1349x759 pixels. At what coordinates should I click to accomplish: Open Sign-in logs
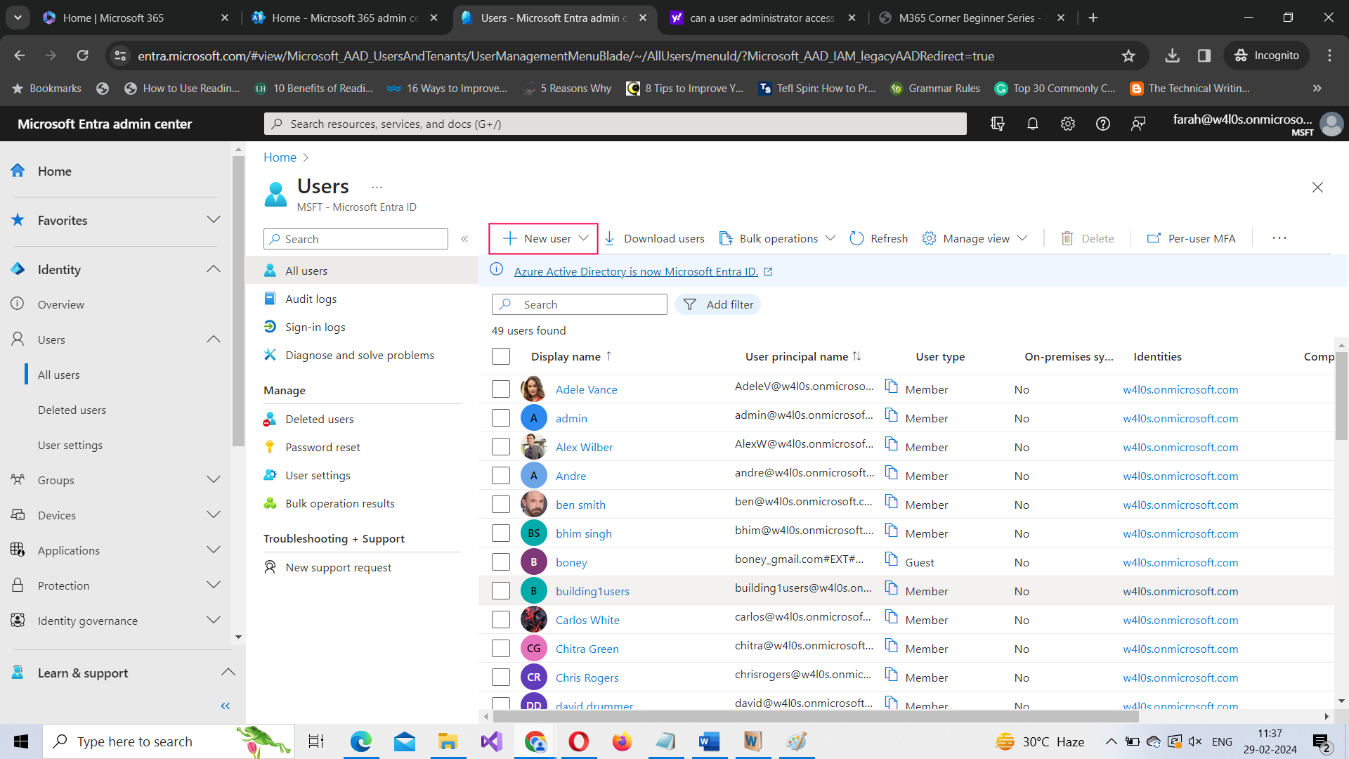[315, 327]
